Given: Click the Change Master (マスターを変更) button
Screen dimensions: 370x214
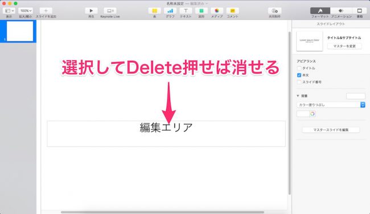Looking at the screenshot, I should [x=344, y=46].
